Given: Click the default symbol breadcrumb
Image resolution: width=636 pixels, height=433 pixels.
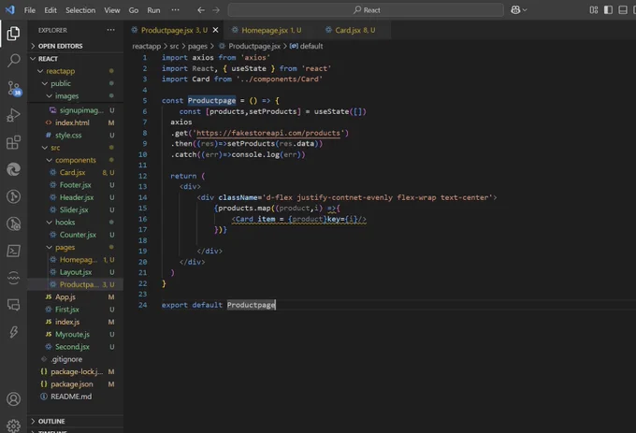Looking at the screenshot, I should pyautogui.click(x=307, y=46).
